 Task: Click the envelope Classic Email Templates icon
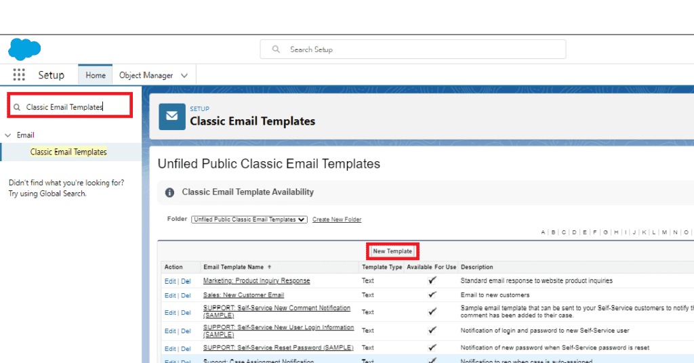point(172,116)
